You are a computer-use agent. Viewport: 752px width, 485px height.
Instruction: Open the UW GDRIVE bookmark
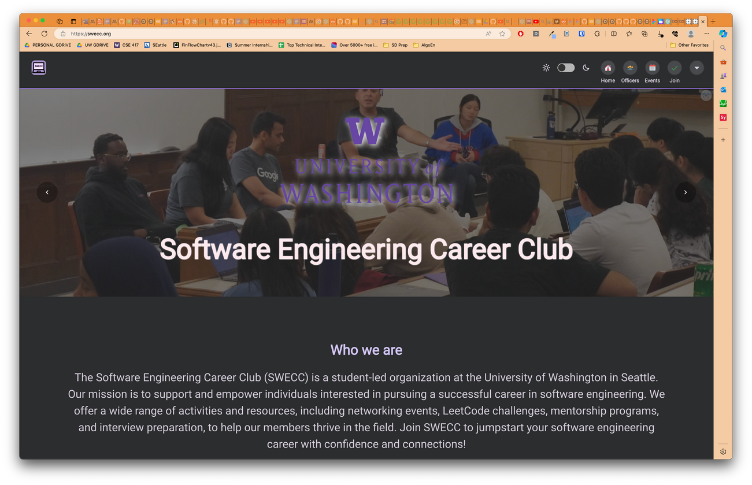(x=92, y=45)
